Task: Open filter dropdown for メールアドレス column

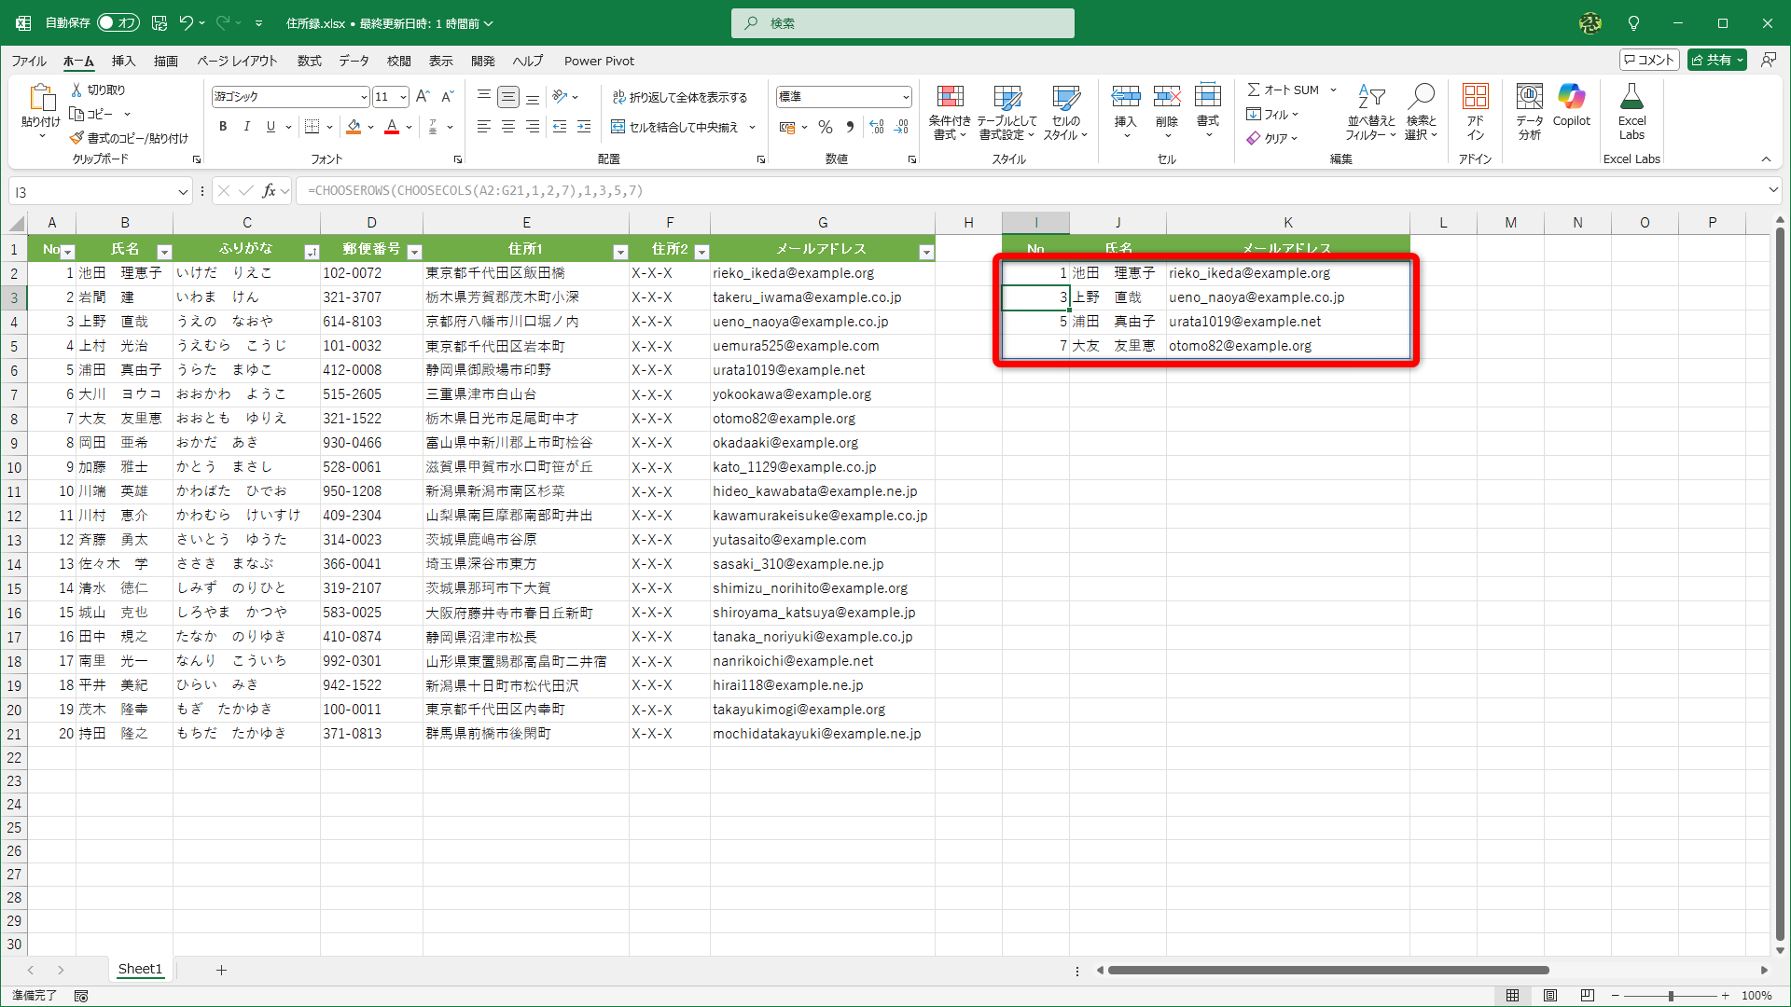Action: click(925, 252)
